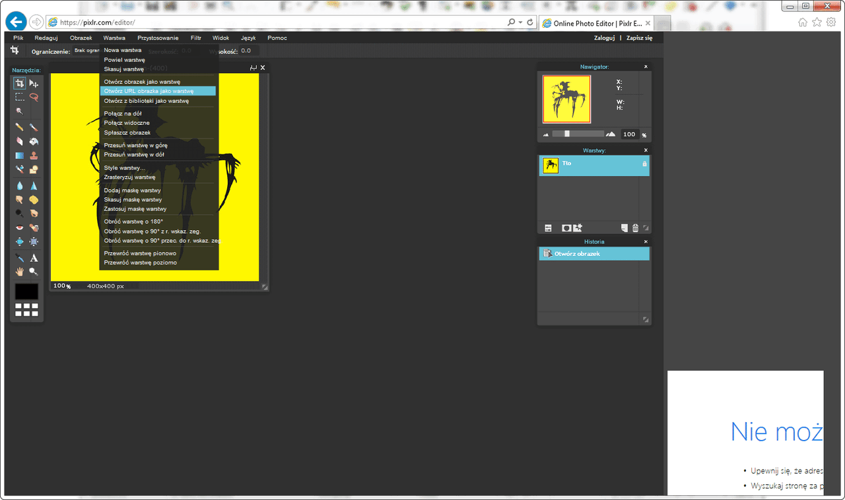Select the Color Replace tool

[20, 170]
